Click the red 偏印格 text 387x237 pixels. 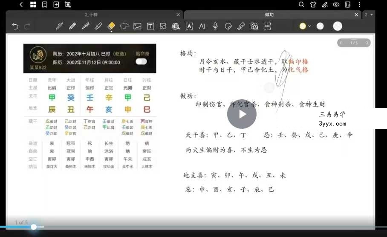298,61
